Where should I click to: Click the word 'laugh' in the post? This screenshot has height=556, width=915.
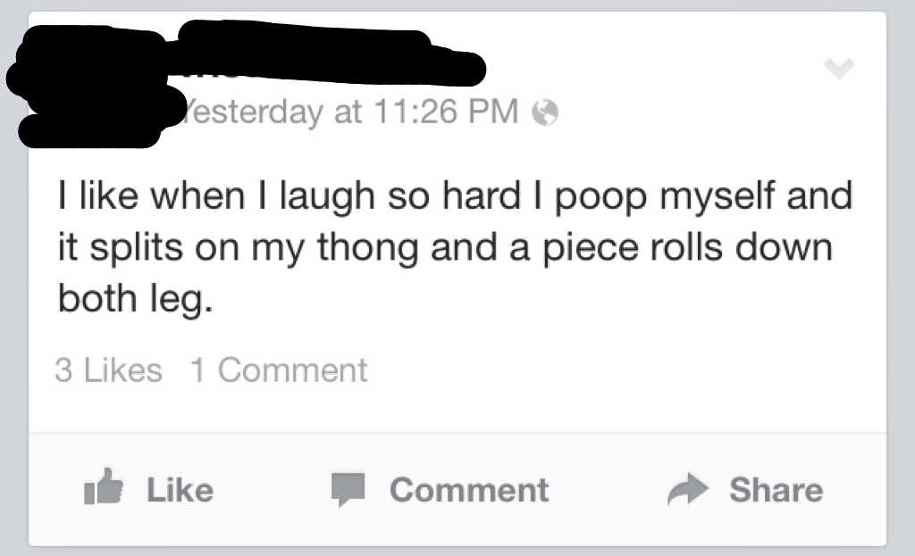pyautogui.click(x=327, y=197)
